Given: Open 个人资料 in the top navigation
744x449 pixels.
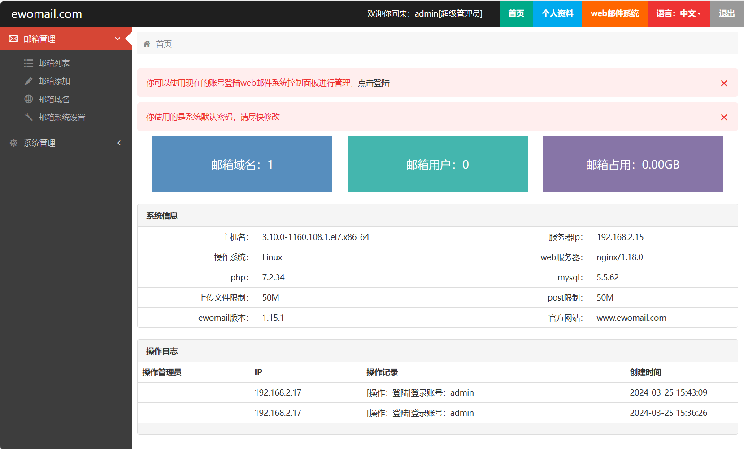Looking at the screenshot, I should coord(557,14).
